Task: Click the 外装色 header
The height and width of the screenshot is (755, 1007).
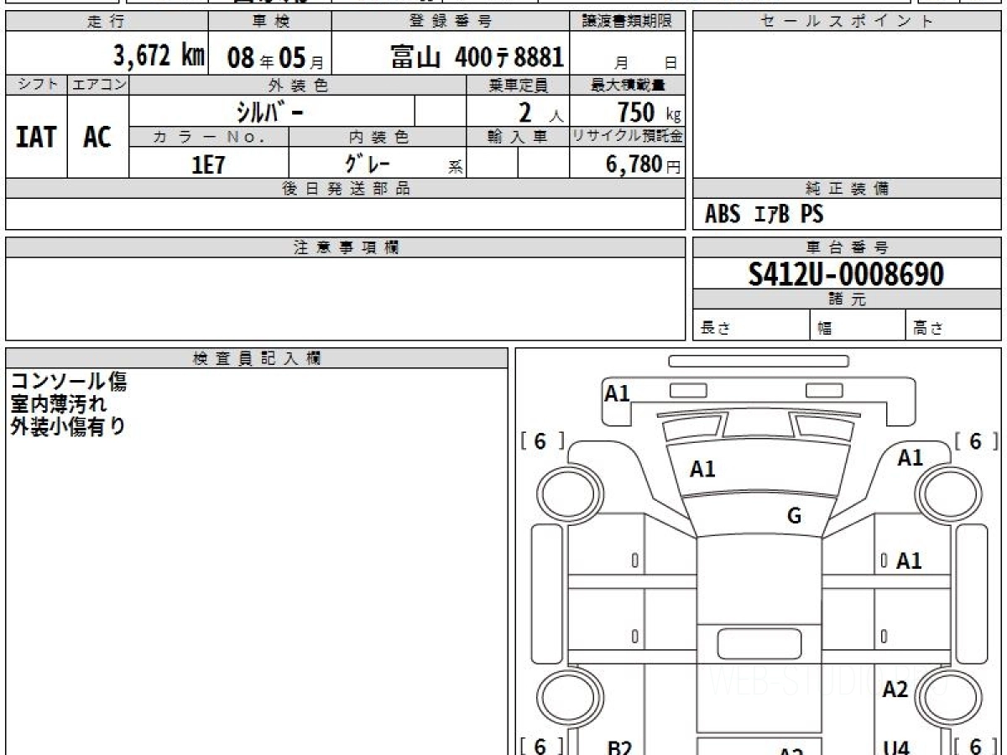Action: point(298,85)
